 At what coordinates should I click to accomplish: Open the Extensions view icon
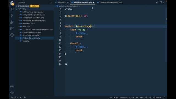[12, 29]
